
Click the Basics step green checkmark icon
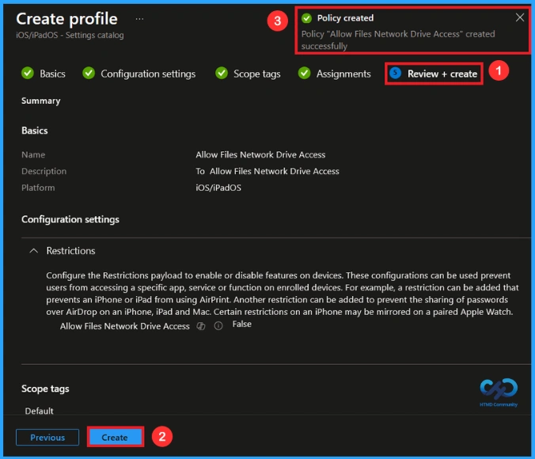pyautogui.click(x=28, y=73)
